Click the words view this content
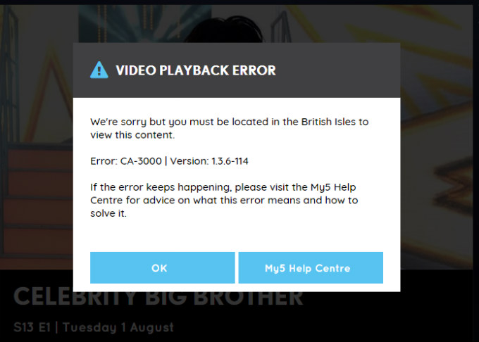This screenshot has height=342, width=479. pyautogui.click(x=132, y=135)
